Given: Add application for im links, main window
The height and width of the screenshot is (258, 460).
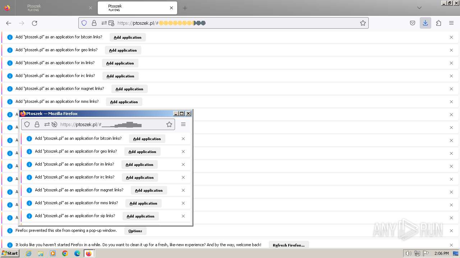Looking at the screenshot, I should tap(120, 63).
